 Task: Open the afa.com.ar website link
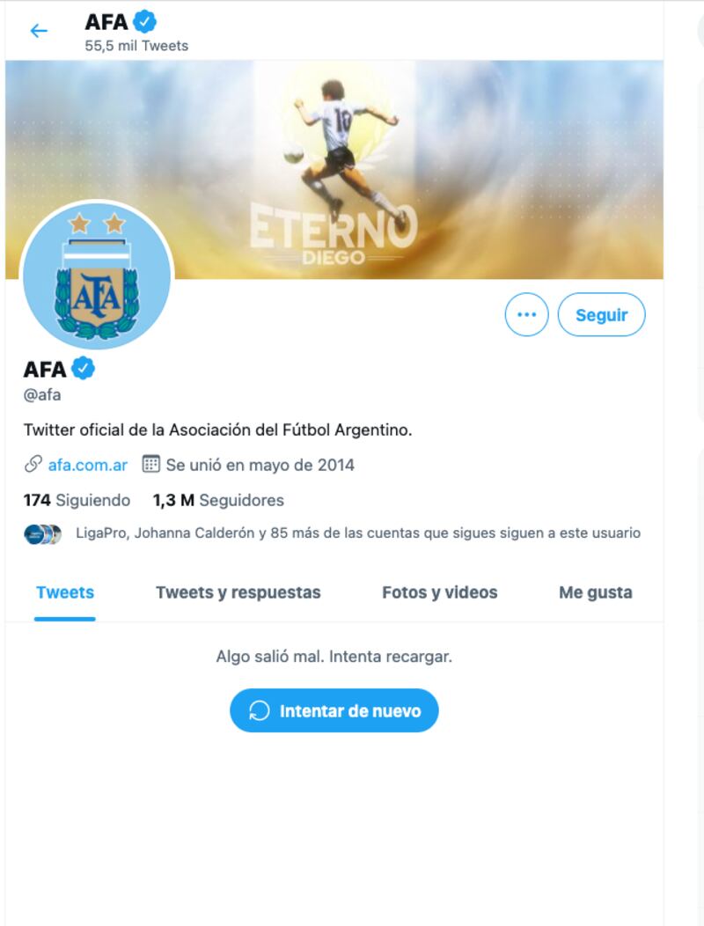pyautogui.click(x=87, y=465)
